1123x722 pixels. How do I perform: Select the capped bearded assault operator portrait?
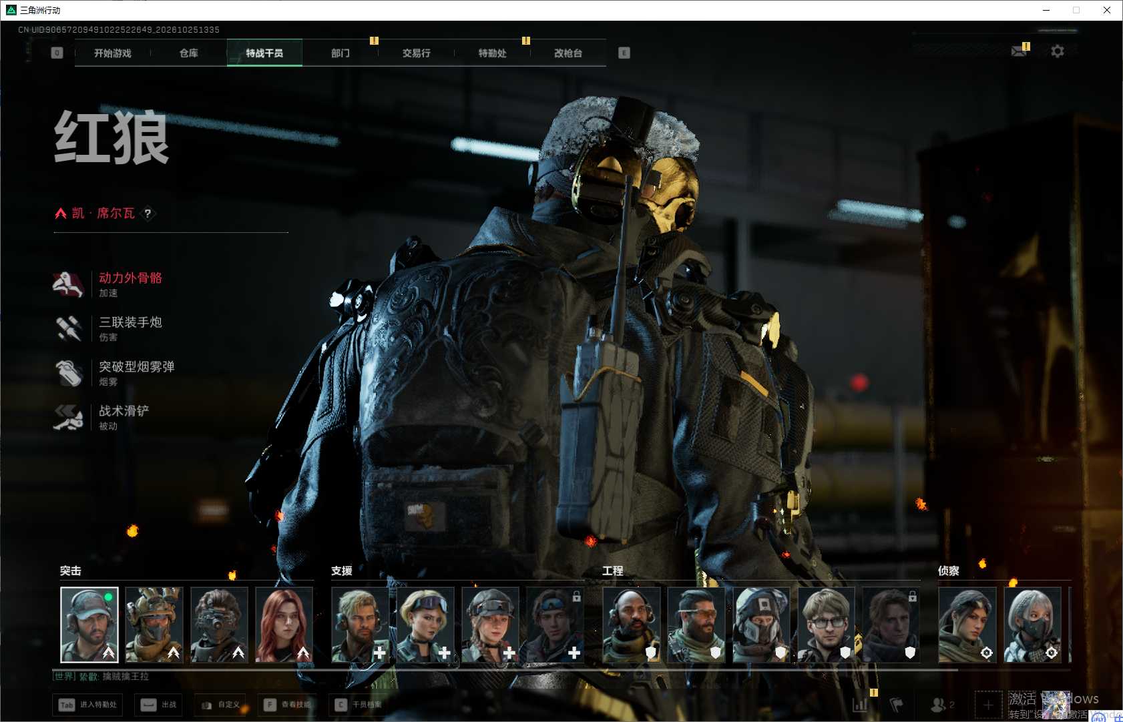pos(89,625)
